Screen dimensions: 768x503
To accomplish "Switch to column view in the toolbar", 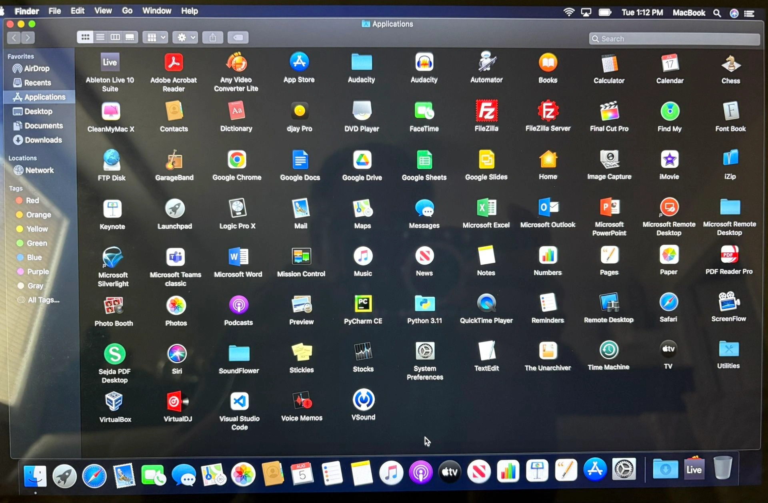I will (x=115, y=37).
